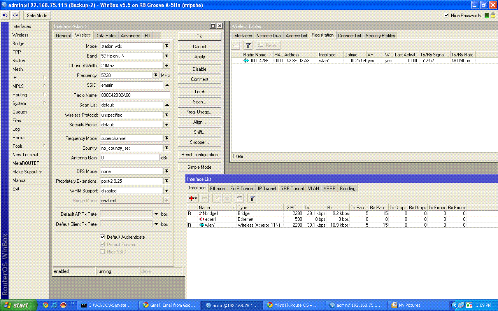The height and width of the screenshot is (311, 498).
Task: Click the Internet Explorer icon in quick launch
Action: [54, 305]
